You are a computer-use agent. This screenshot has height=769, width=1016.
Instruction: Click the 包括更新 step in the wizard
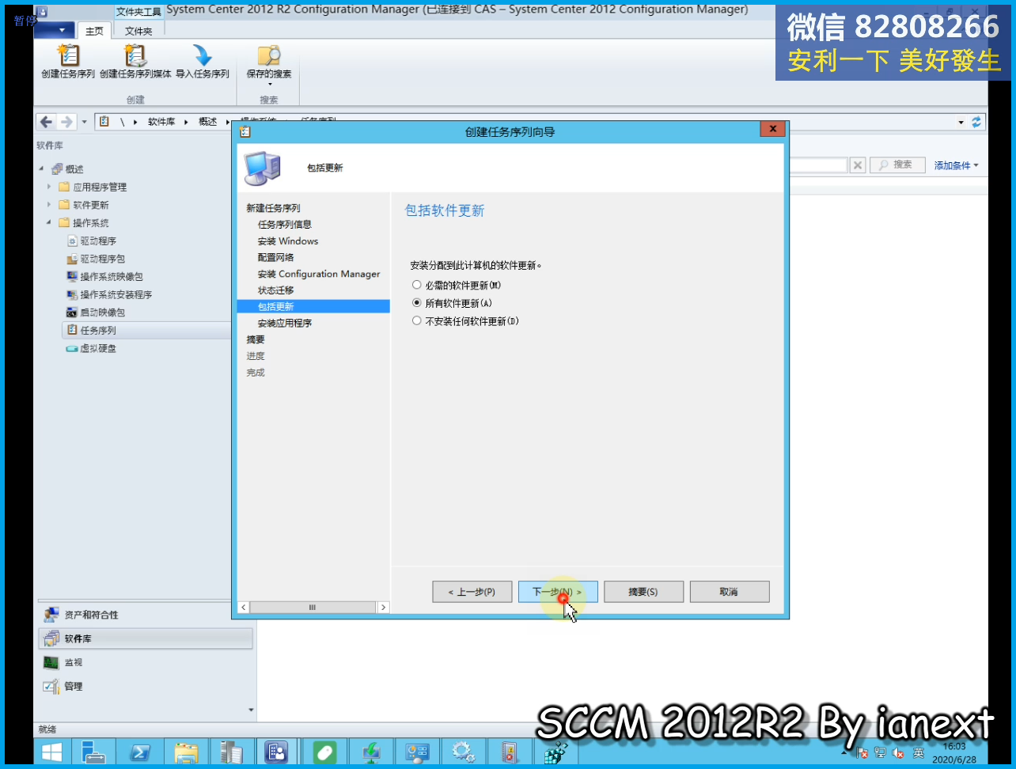click(313, 307)
